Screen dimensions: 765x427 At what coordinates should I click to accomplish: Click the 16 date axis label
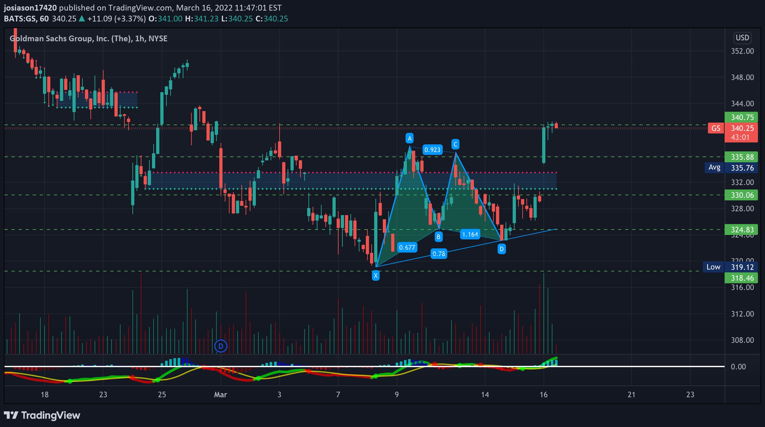pyautogui.click(x=543, y=394)
